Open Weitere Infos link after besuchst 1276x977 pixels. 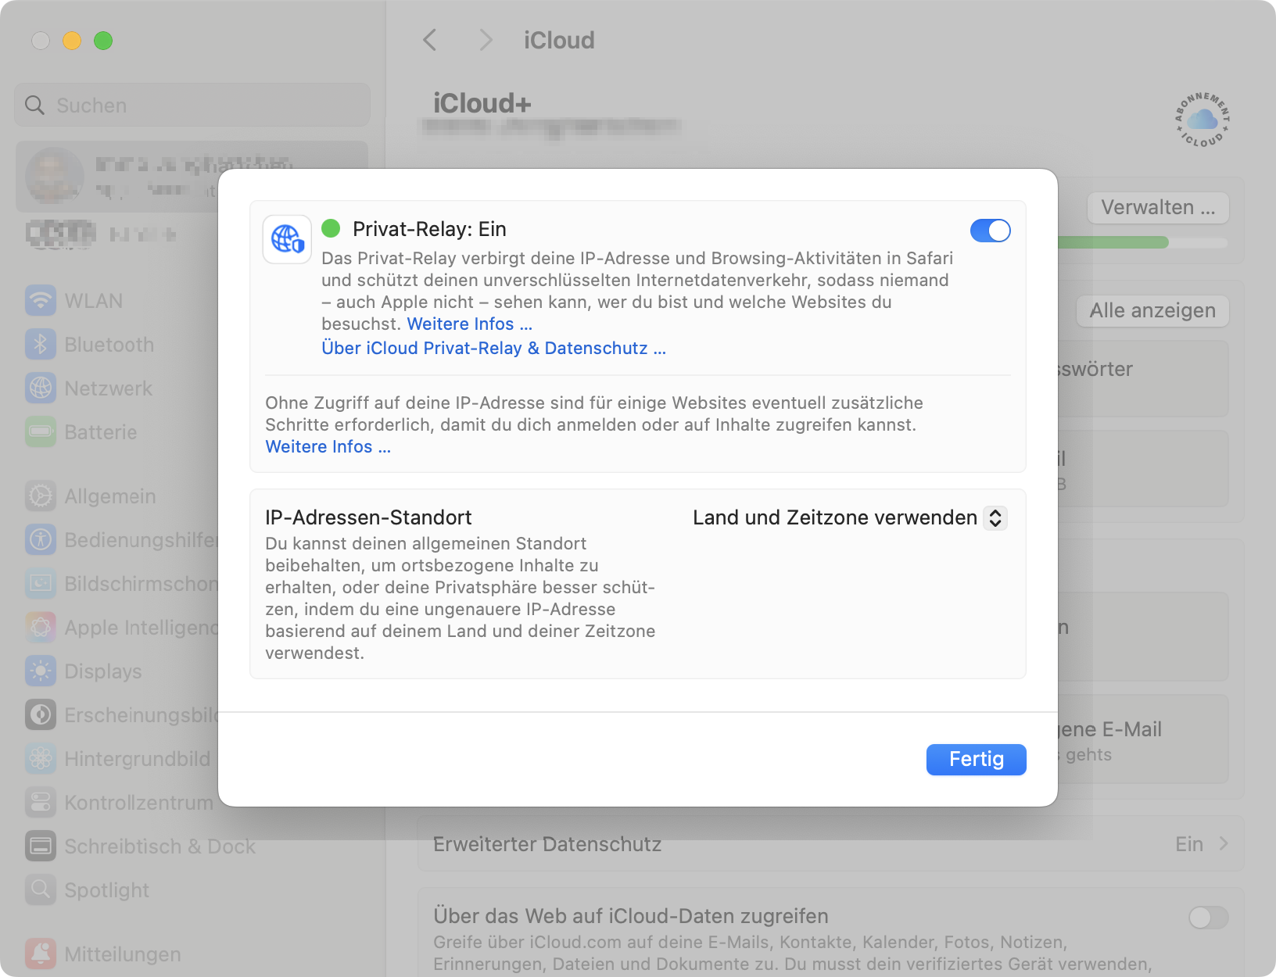click(x=469, y=324)
